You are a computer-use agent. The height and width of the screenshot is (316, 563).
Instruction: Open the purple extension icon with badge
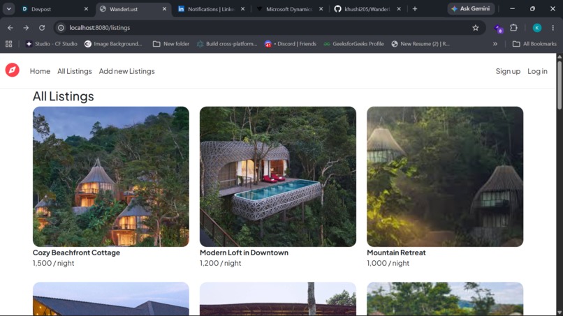click(498, 29)
